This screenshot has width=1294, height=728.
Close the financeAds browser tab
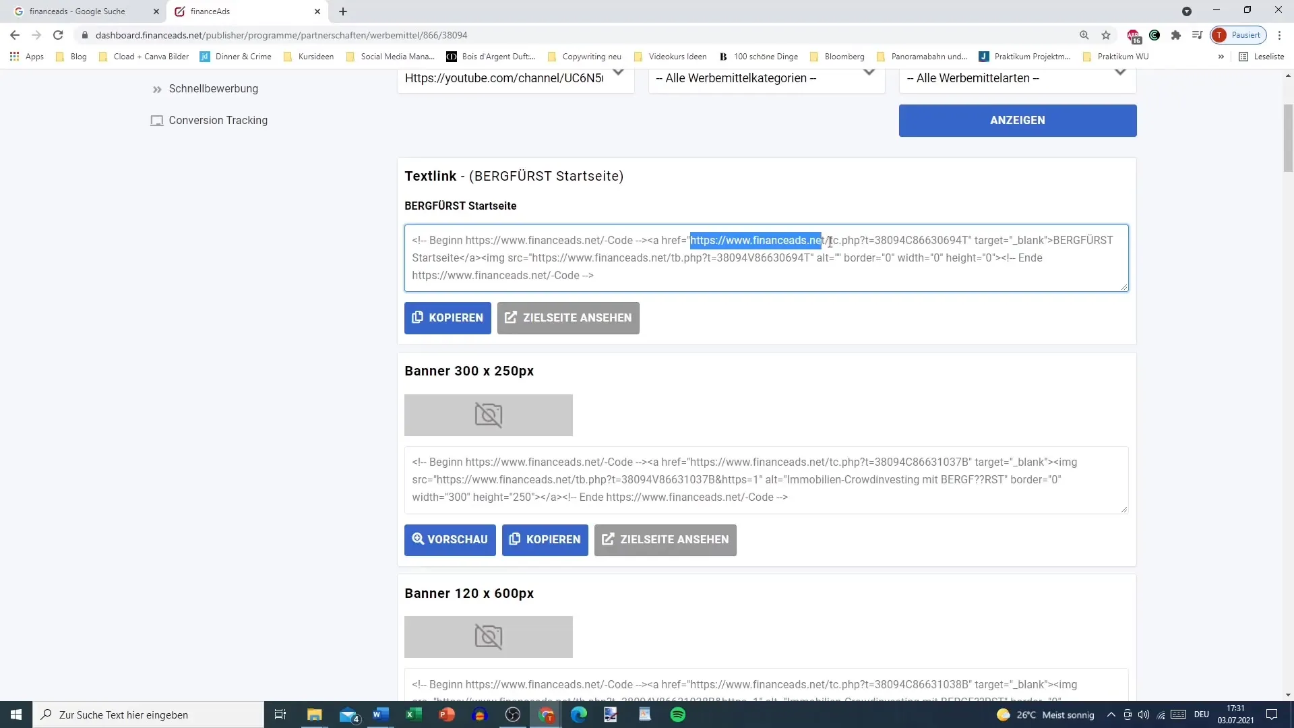coord(317,11)
